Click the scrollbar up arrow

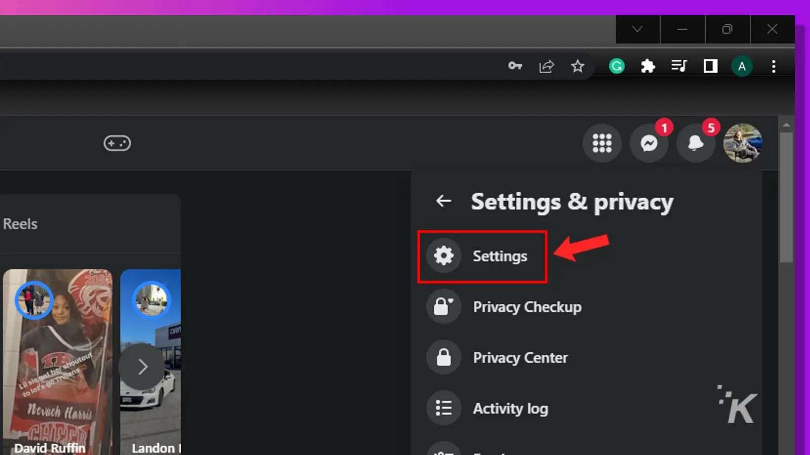pyautogui.click(x=786, y=124)
